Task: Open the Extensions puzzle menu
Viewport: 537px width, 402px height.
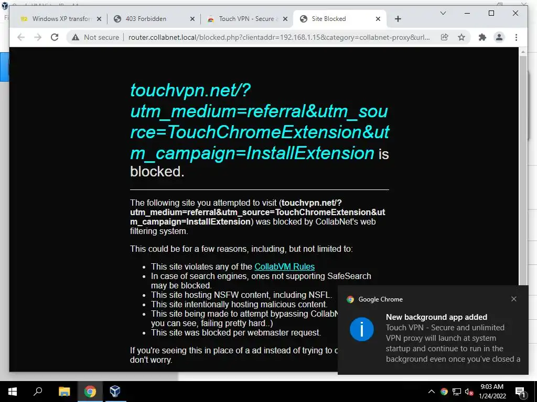Action: tap(482, 37)
